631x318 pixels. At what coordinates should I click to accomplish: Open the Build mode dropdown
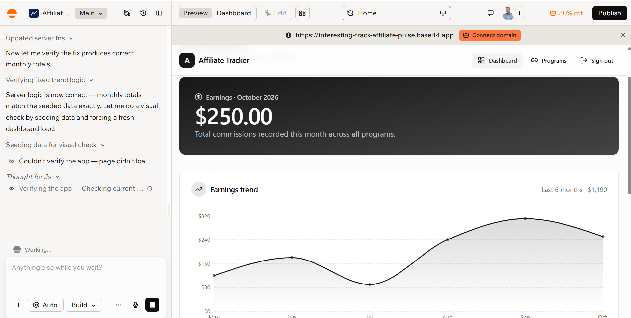click(x=84, y=305)
